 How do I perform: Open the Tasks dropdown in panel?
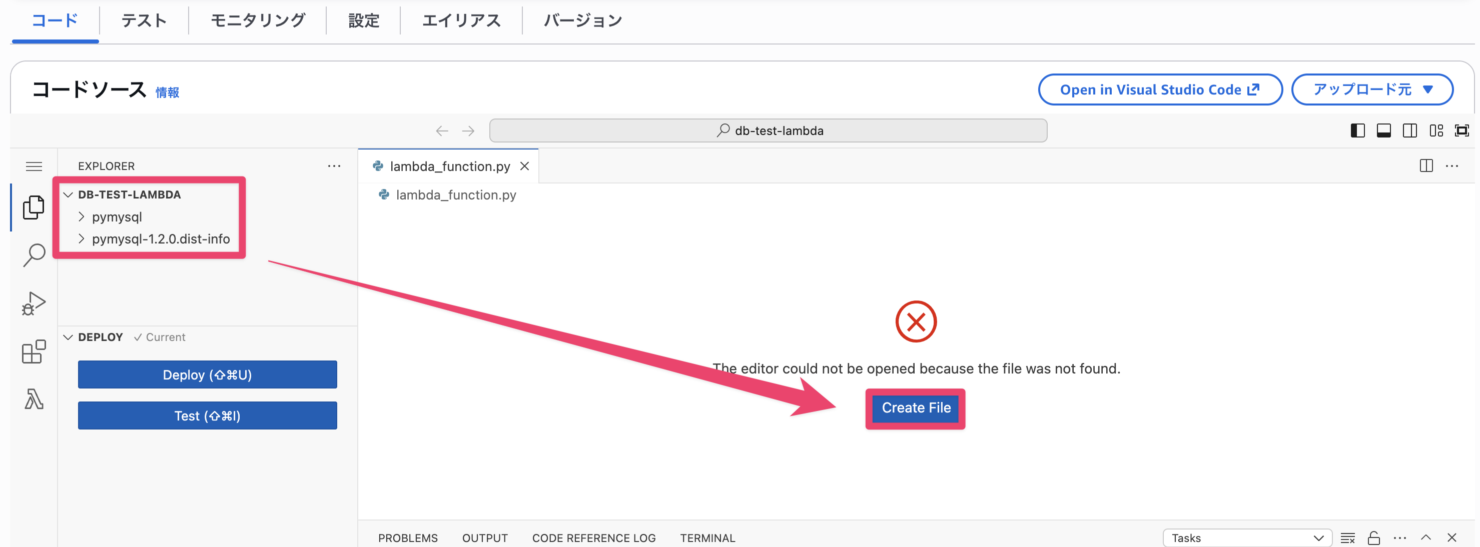[x=1247, y=538]
